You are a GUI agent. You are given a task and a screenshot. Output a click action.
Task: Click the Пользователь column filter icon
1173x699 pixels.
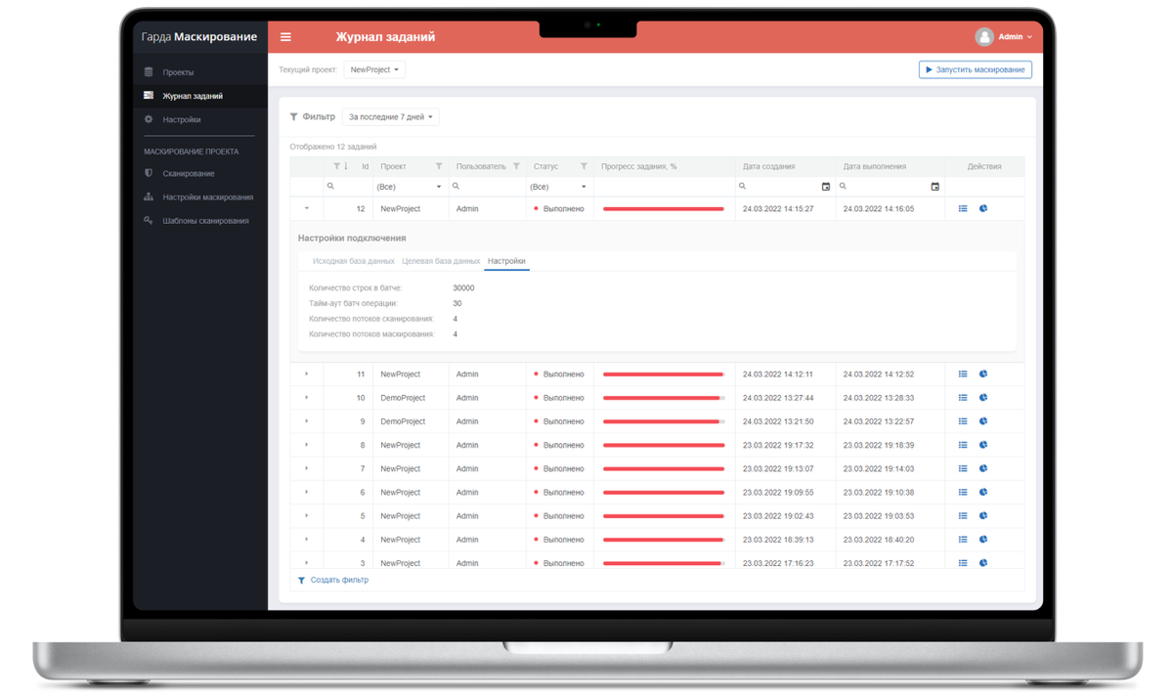tap(516, 166)
